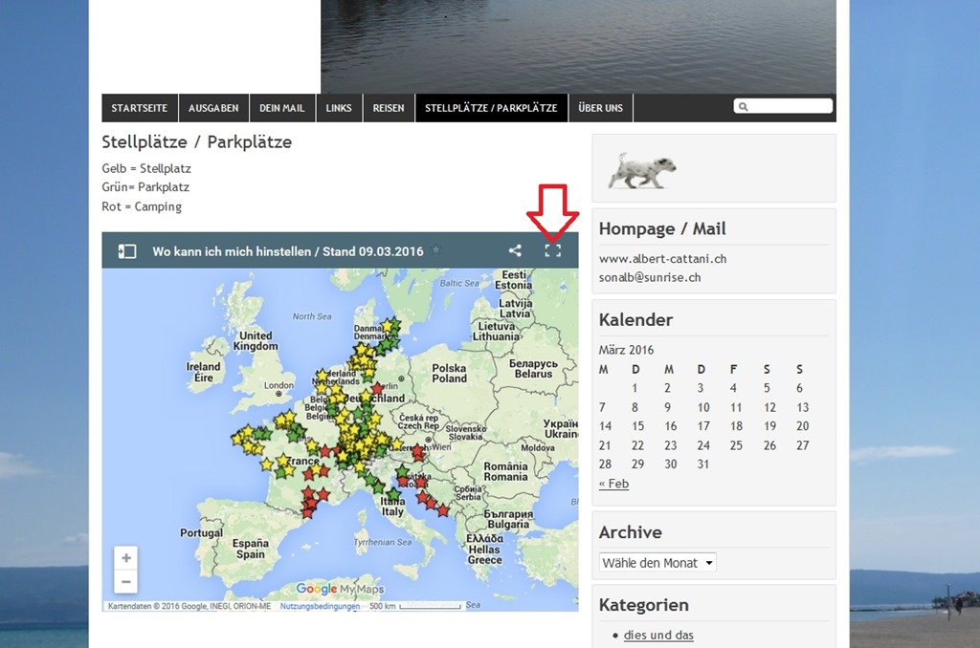This screenshot has width=980, height=648.
Task: Open the 'dies und das' category link
Action: (658, 635)
